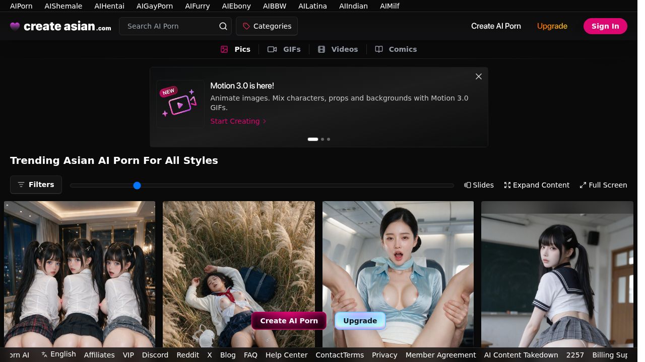Viewport: 645px width, 362px height.
Task: Click the search magnifier icon
Action: pyautogui.click(x=223, y=26)
